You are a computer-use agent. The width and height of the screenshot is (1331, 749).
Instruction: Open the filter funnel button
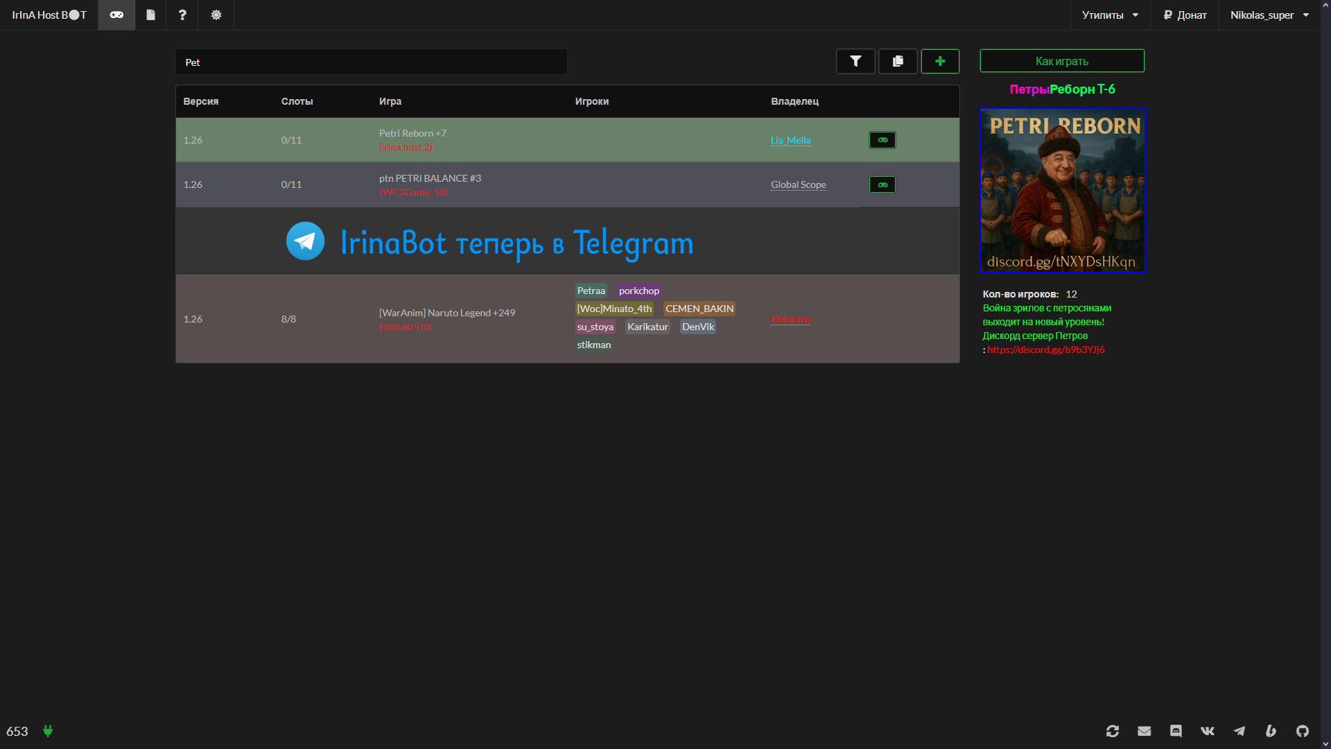point(855,61)
